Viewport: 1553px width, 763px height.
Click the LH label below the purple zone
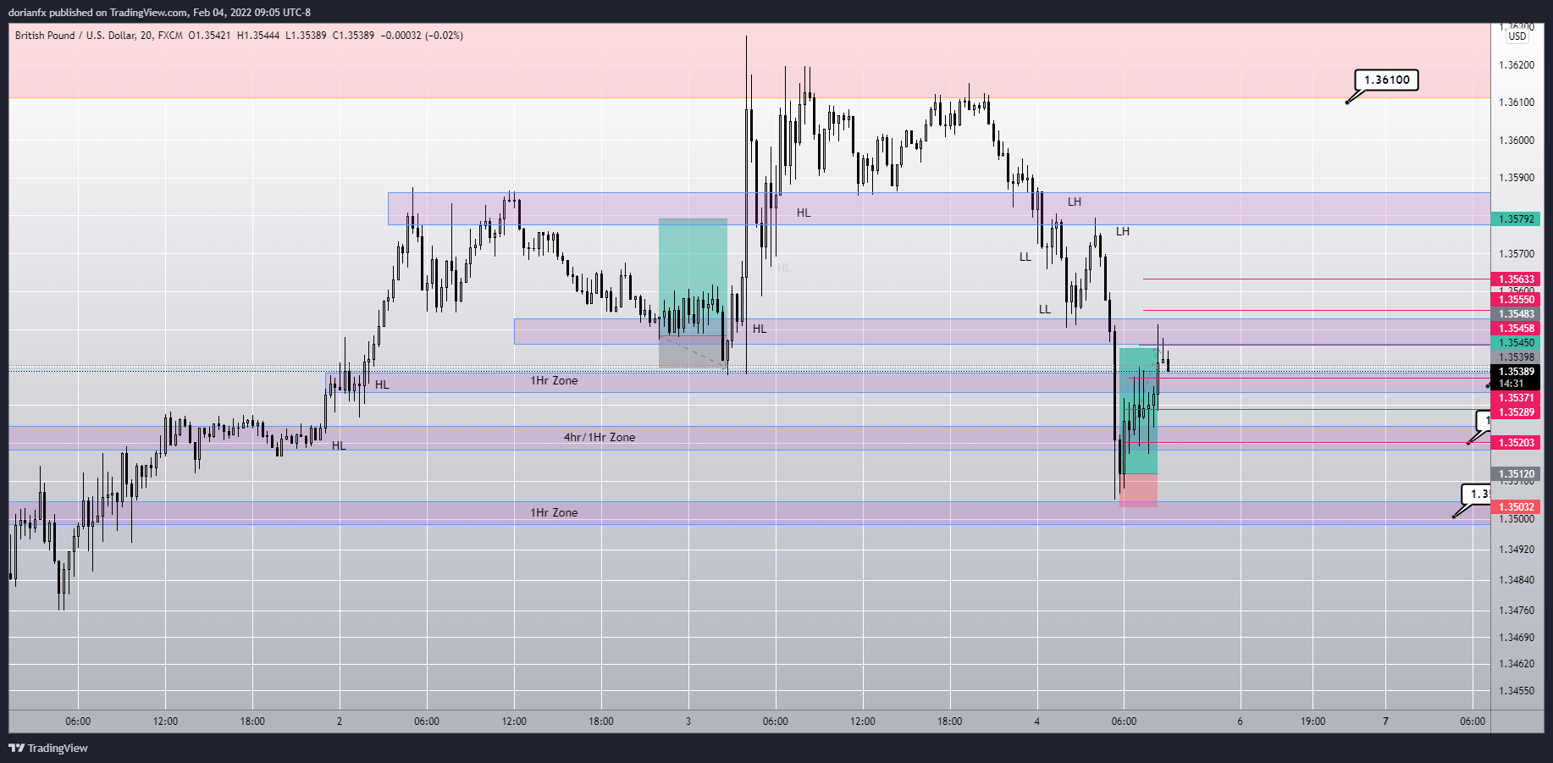pos(1123,231)
